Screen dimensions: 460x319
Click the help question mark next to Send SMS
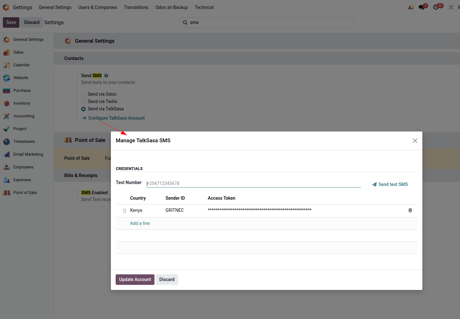pos(106,76)
